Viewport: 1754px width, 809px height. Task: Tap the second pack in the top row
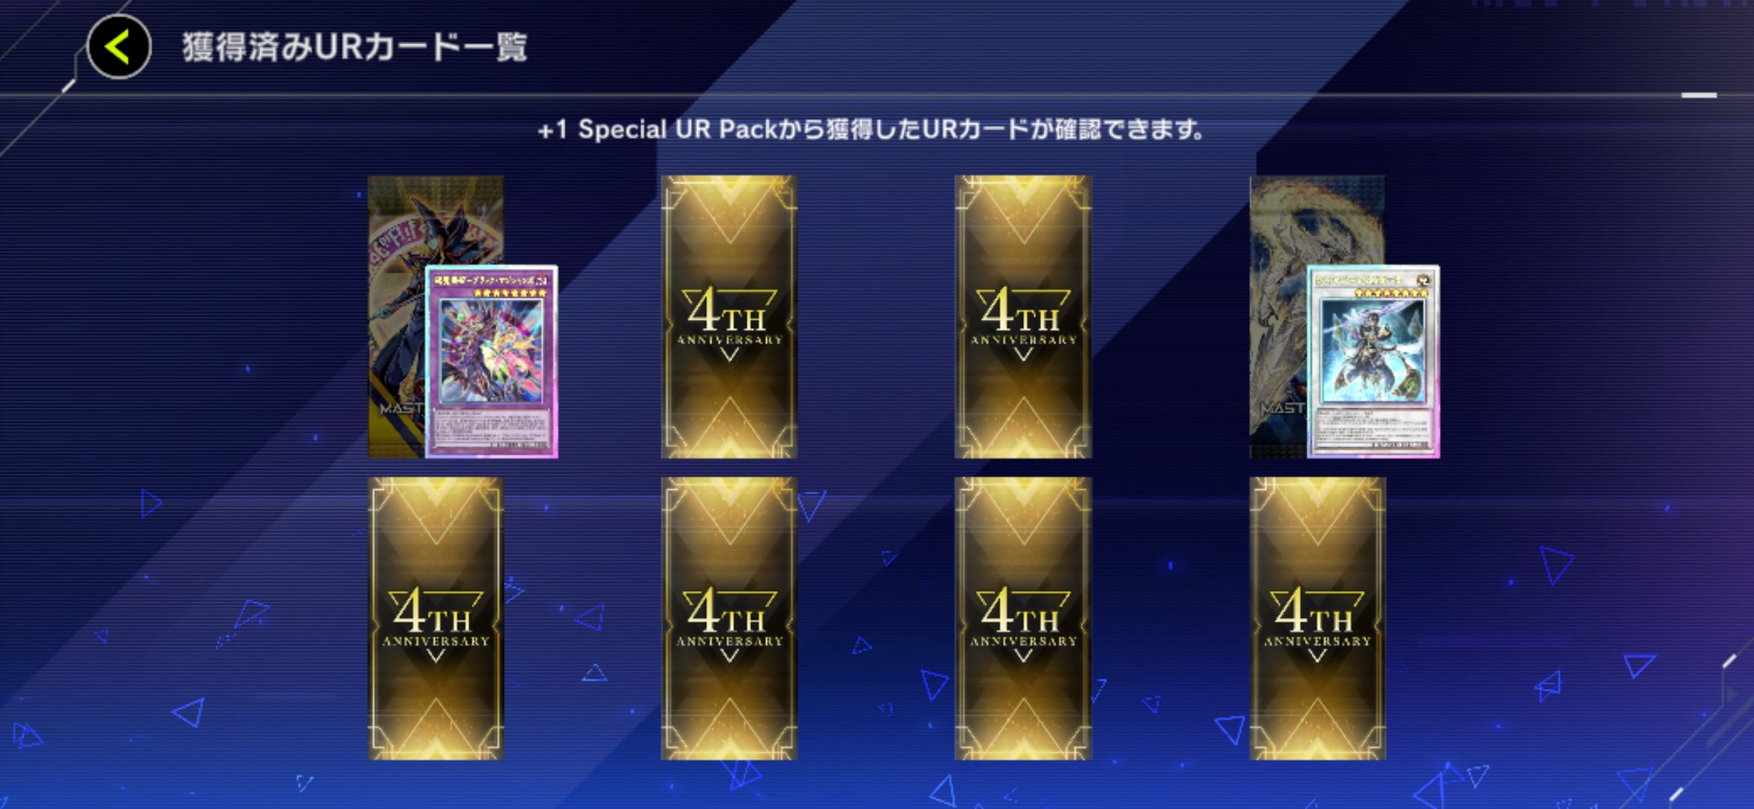pos(729,317)
